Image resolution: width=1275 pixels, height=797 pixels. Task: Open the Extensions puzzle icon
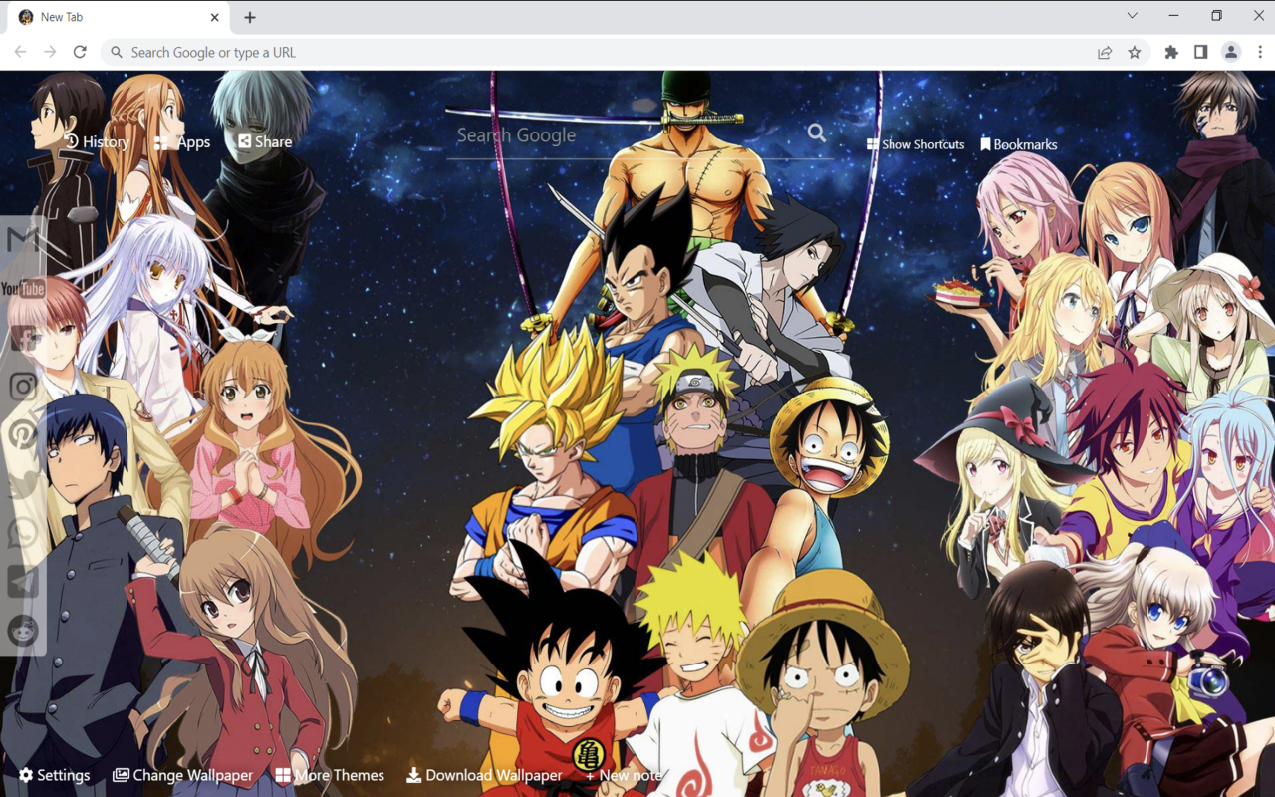[x=1171, y=53]
